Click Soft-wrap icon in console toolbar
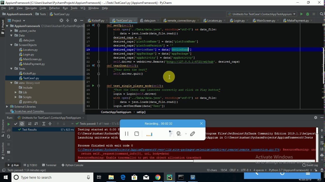 click(x=322, y=143)
